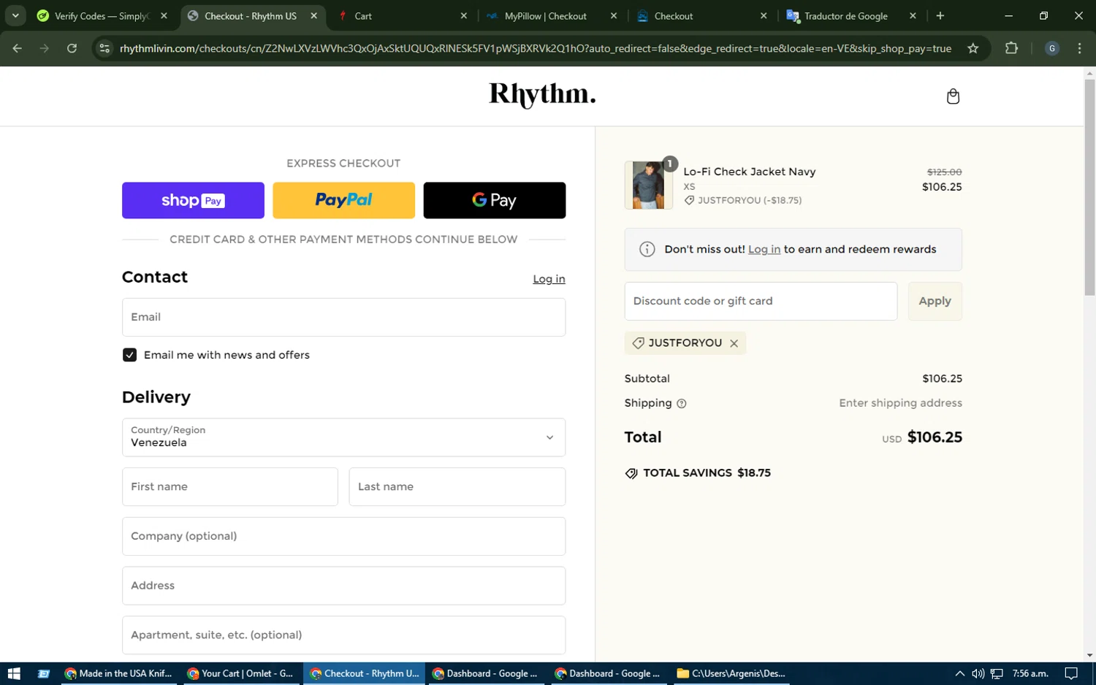Click the struck-through $125.00 price
This screenshot has width=1096, height=685.
click(944, 172)
